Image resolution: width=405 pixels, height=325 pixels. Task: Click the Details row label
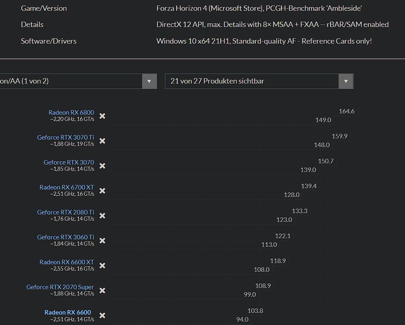[x=32, y=25]
